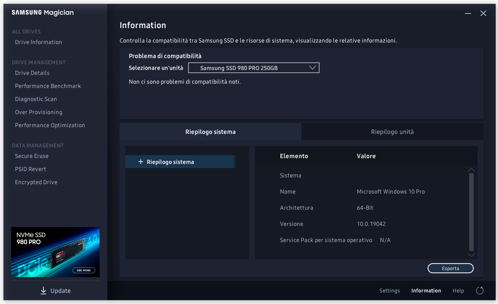This screenshot has width=498, height=304.
Task: Click the Esporta button
Action: [x=450, y=268]
